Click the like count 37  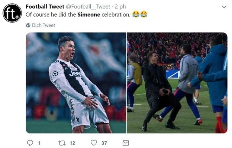click(x=104, y=142)
